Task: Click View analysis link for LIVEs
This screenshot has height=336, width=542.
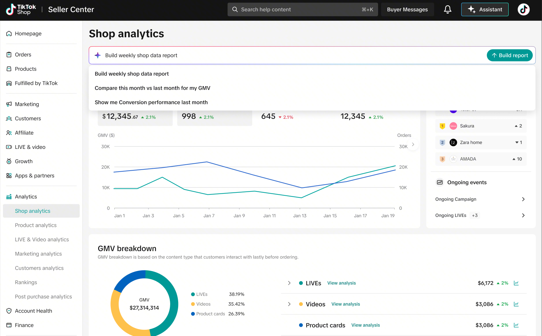Action: pyautogui.click(x=341, y=283)
